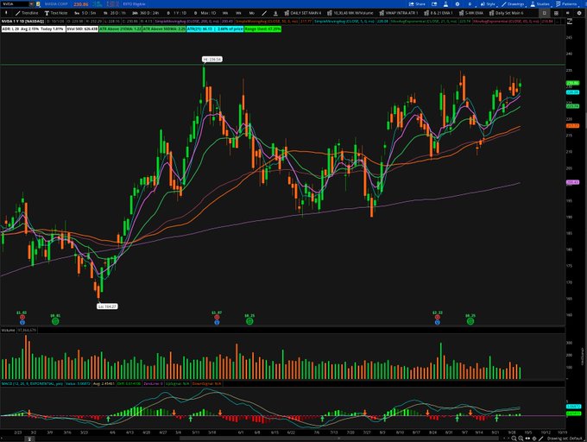This screenshot has height=442, width=587.
Task: Click the symbol notes icon next to the ticker
Action: 38,4
